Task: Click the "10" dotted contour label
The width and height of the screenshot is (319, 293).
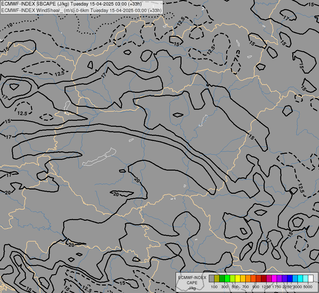Action: (x=9, y=25)
